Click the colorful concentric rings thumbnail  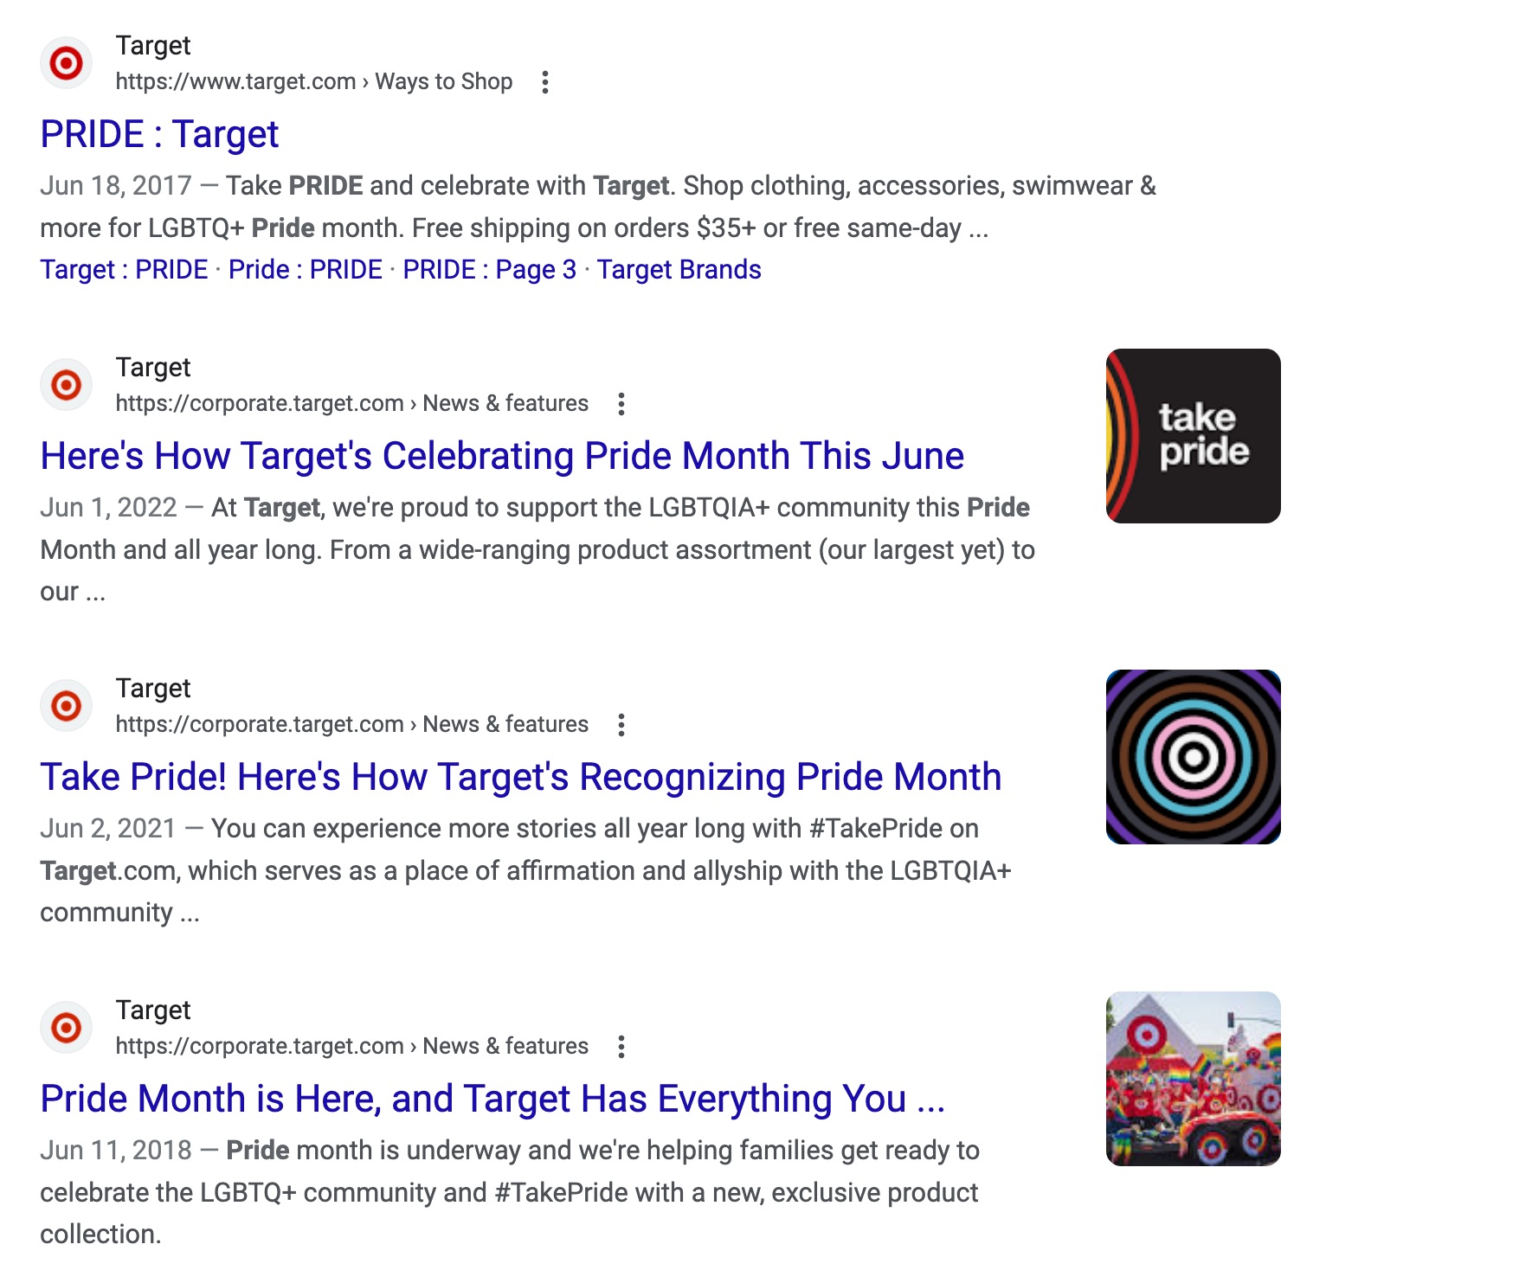point(1193,757)
